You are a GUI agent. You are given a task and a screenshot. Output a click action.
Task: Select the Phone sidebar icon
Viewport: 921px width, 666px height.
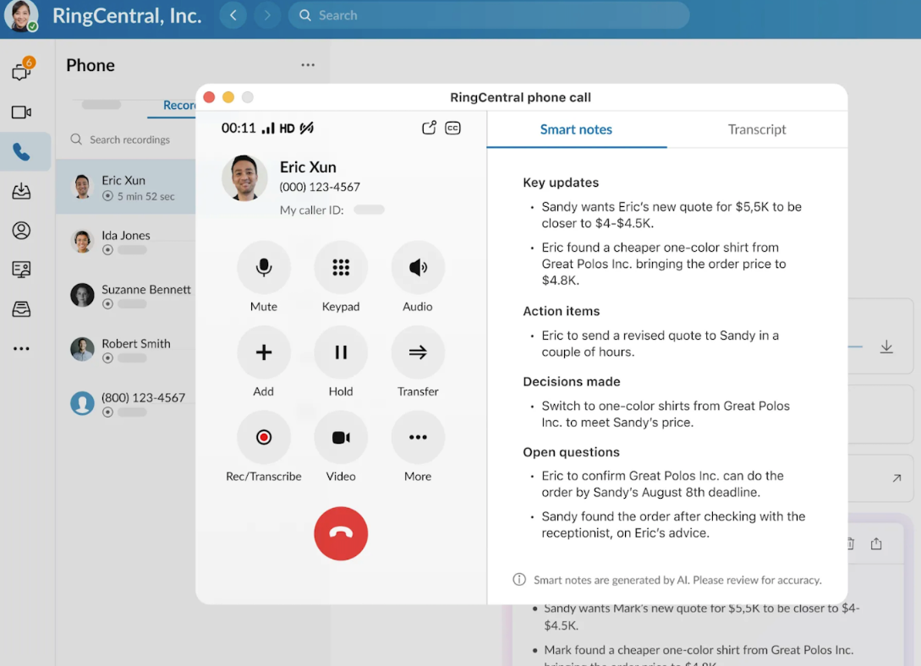(x=22, y=152)
